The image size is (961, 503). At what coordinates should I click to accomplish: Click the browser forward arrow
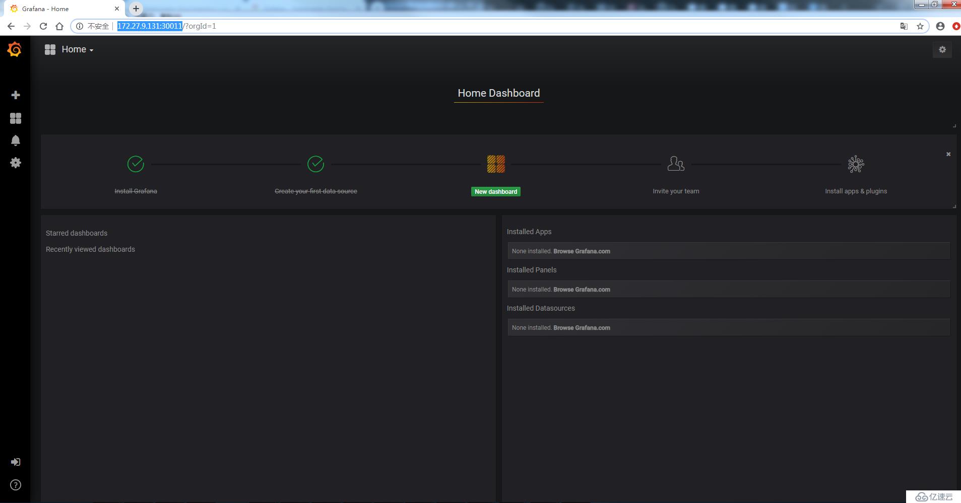[x=27, y=26]
